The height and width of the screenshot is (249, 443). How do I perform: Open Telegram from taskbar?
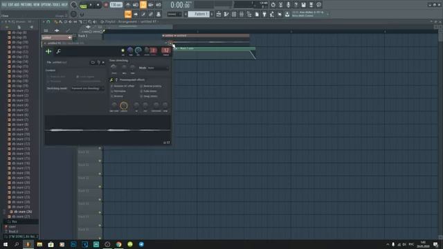[x=141, y=244]
